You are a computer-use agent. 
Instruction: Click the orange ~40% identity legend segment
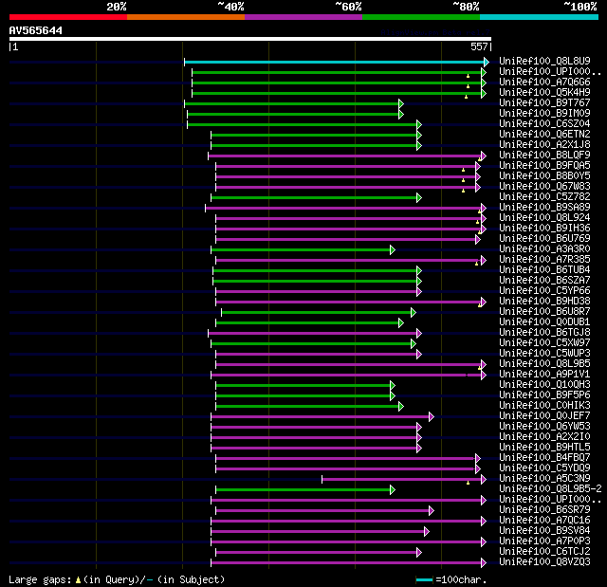tap(186, 17)
